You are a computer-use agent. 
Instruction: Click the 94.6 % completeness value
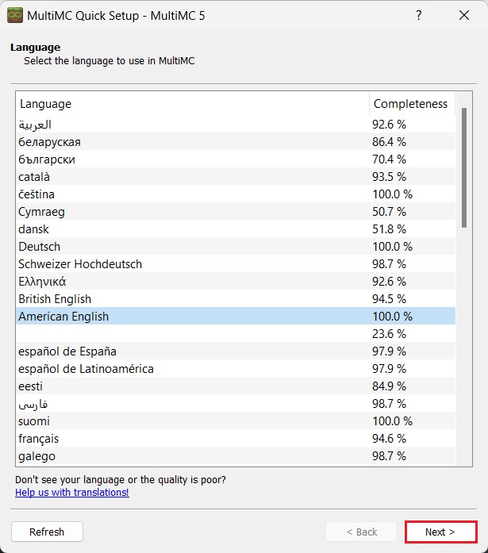coord(389,439)
